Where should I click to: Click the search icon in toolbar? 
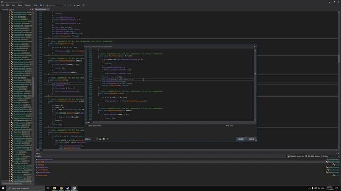coord(83,5)
